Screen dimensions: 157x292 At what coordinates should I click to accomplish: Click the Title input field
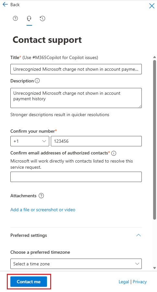pyautogui.click(x=76, y=69)
